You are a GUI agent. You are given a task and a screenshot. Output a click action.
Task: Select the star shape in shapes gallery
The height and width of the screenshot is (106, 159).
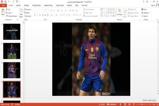pos(113,16)
